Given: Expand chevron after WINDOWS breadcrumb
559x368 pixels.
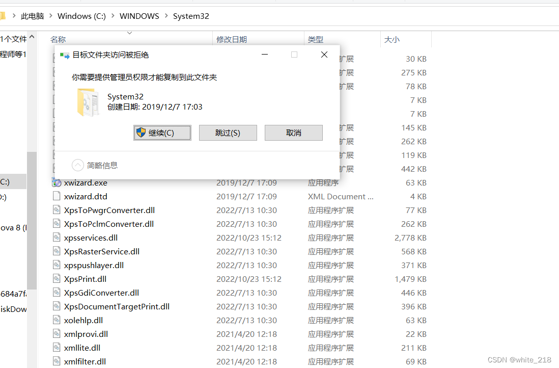Looking at the screenshot, I should [166, 16].
